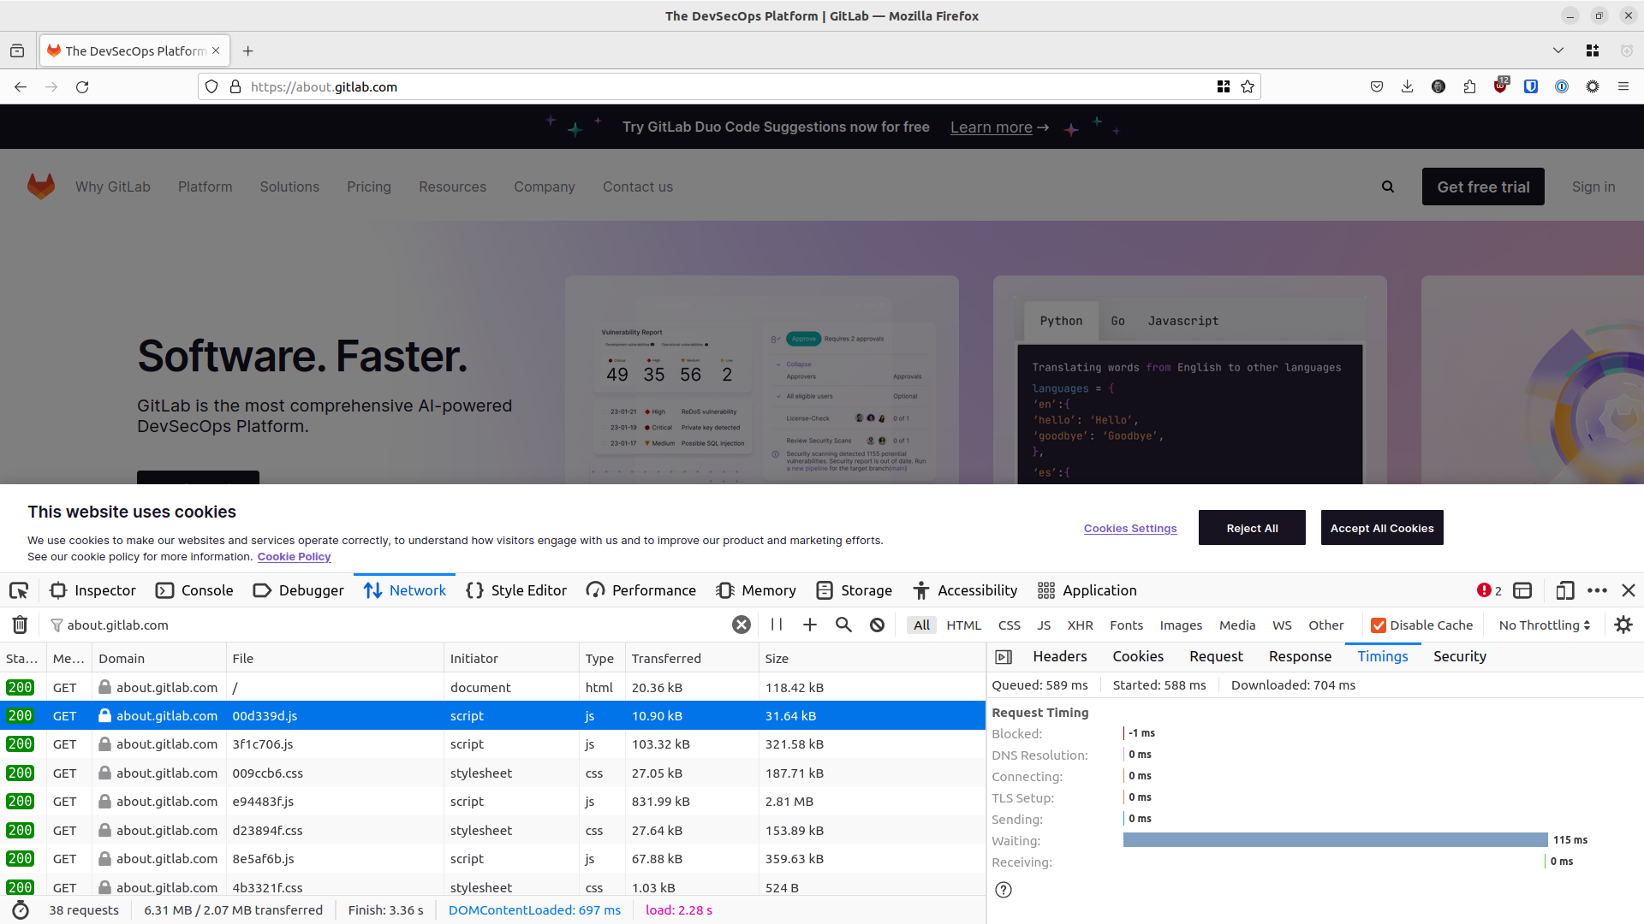Filter requests by JS
Screen dimensions: 1644x924
1044,625
